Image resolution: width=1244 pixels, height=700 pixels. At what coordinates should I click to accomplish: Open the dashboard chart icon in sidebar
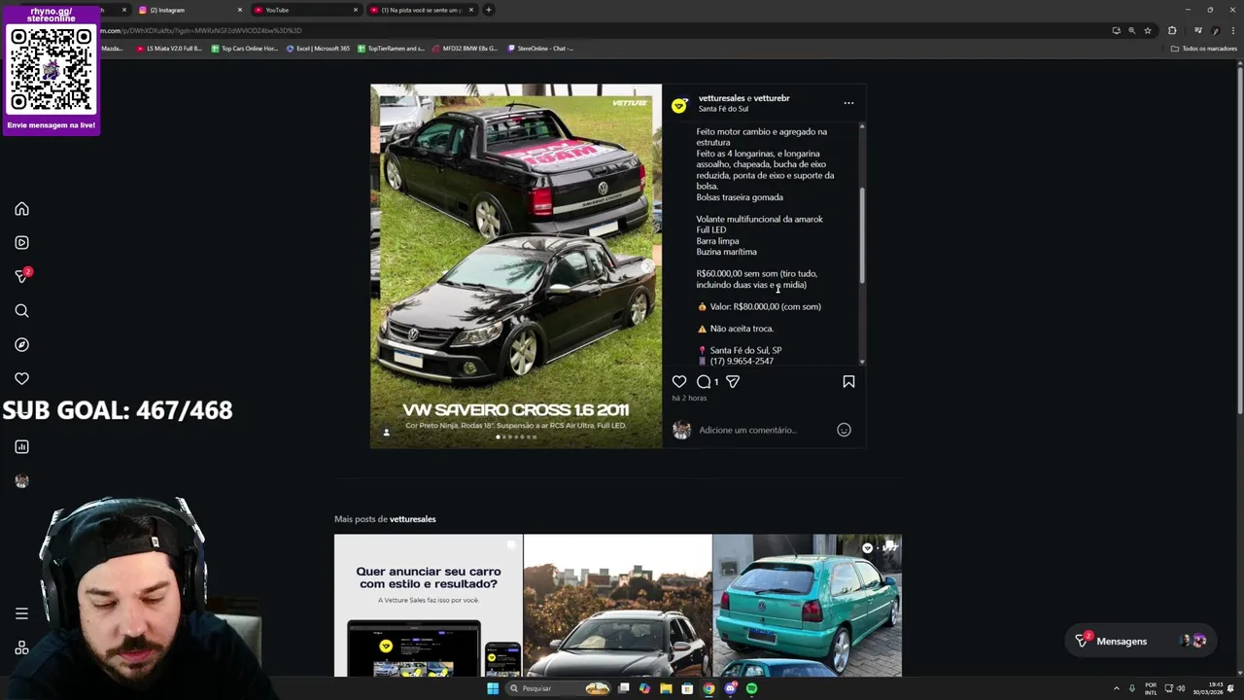pyautogui.click(x=21, y=447)
